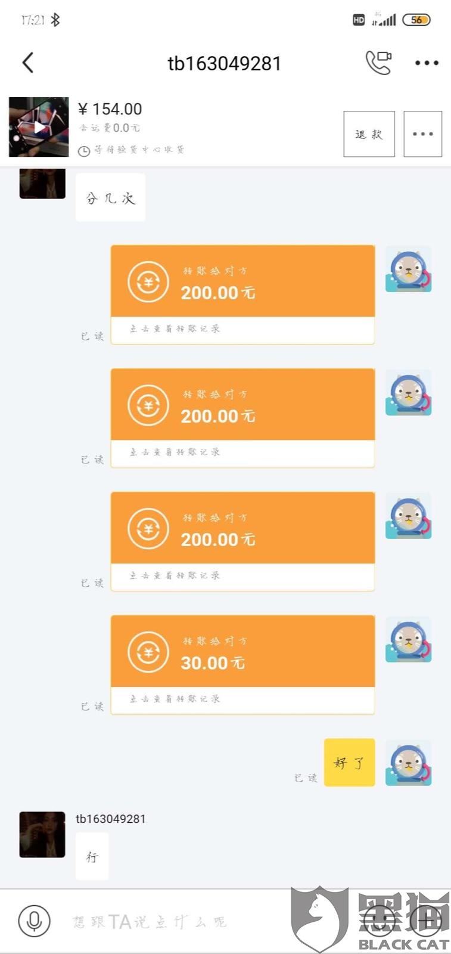The width and height of the screenshot is (451, 954).
Task: Tap the yen icon on first 200.00 transfer
Action: (148, 281)
